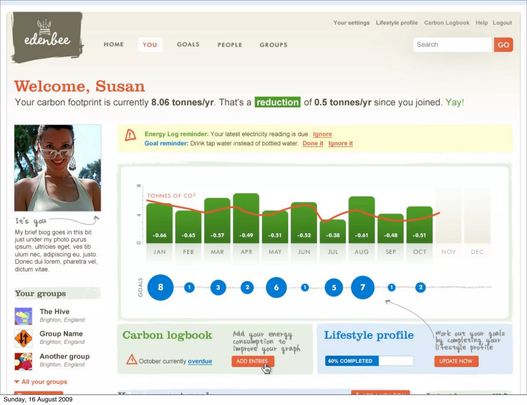The width and height of the screenshot is (527, 405).
Task: Click Susan's profile photo
Action: 58,168
